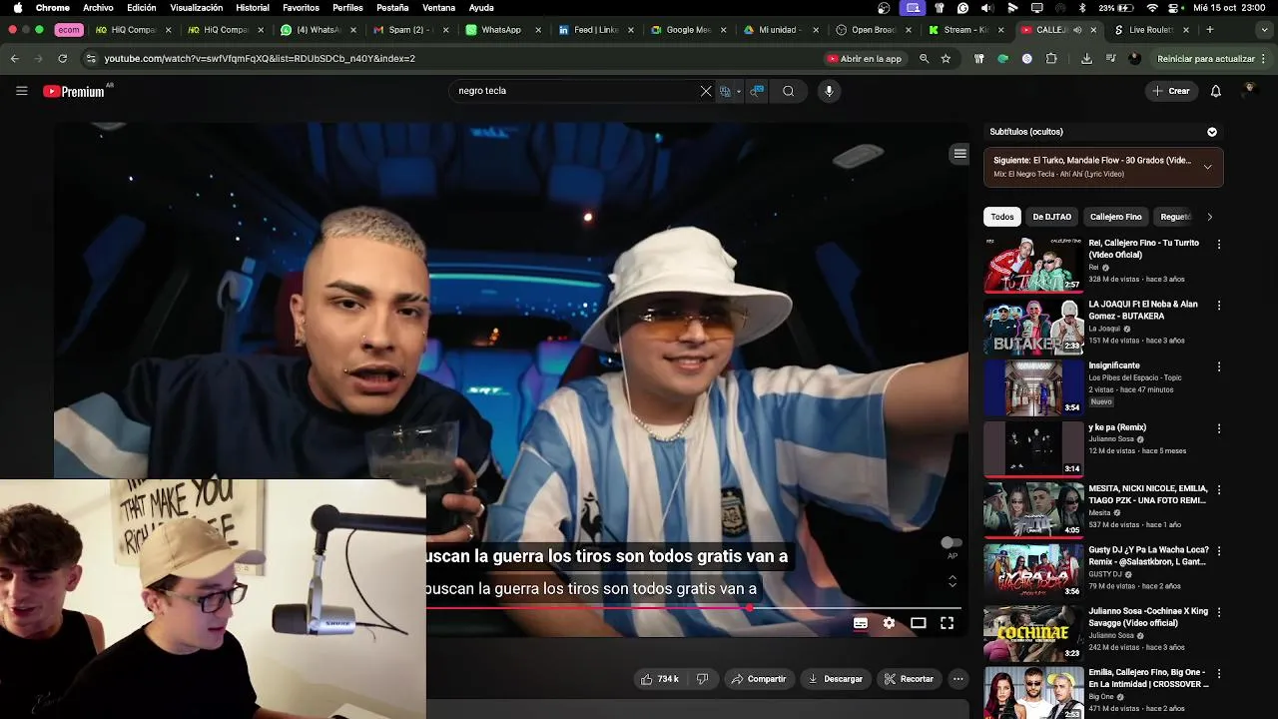
Task: Open the Favoritos menu in menu bar
Action: [x=301, y=8]
